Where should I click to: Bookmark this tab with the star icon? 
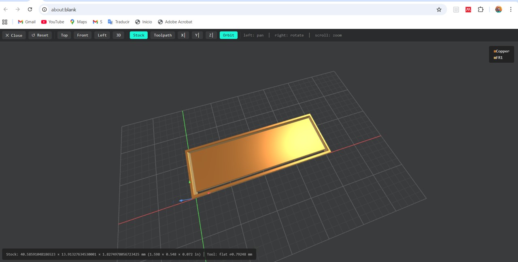[439, 9]
